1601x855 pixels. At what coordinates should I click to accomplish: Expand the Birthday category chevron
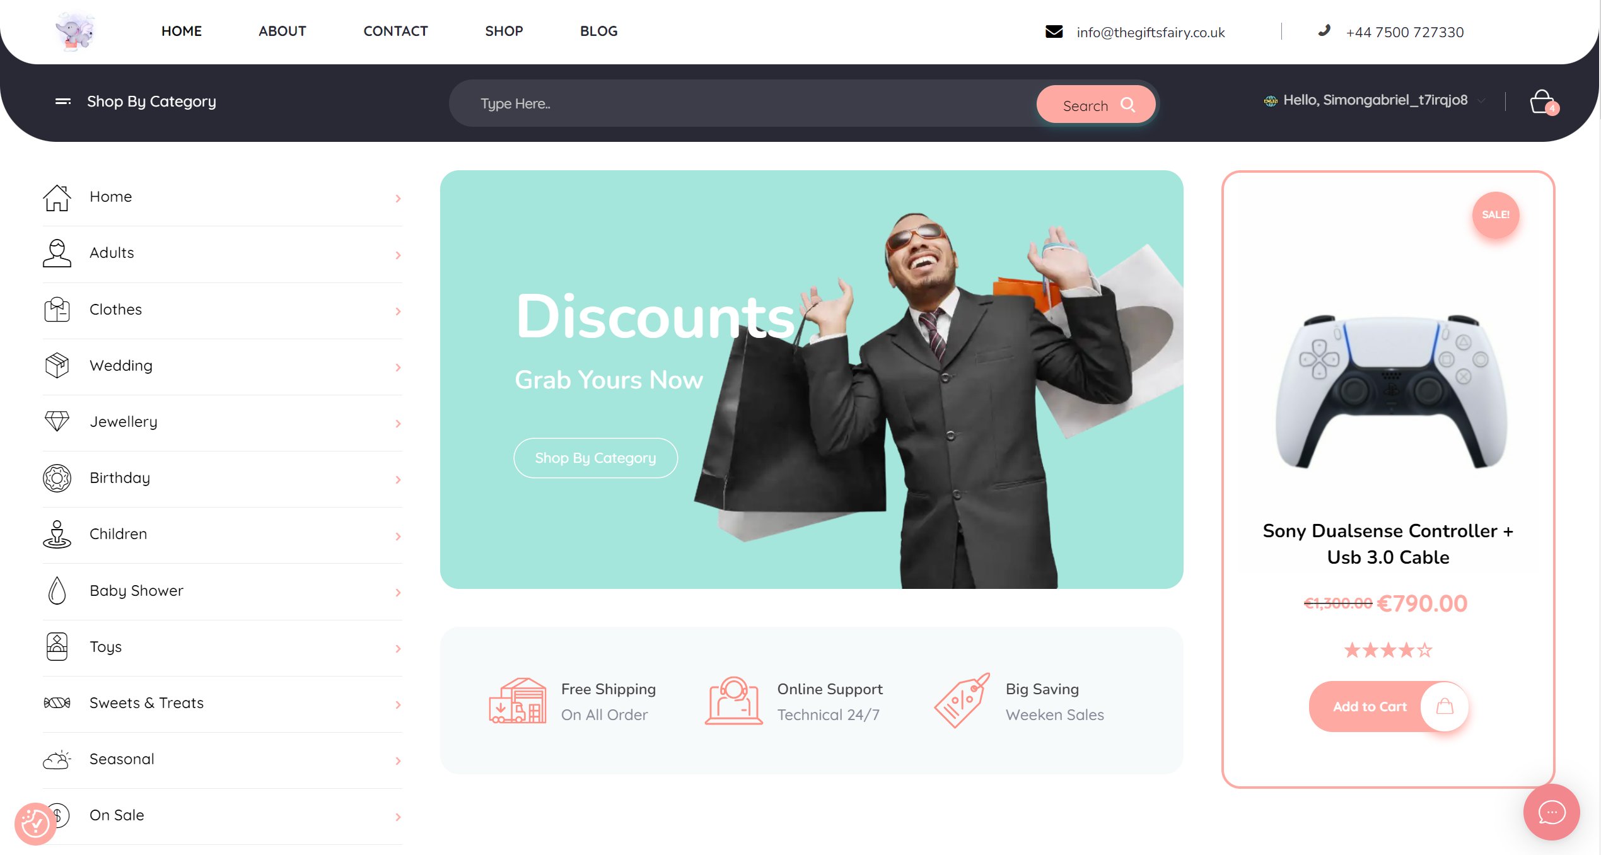[398, 480]
